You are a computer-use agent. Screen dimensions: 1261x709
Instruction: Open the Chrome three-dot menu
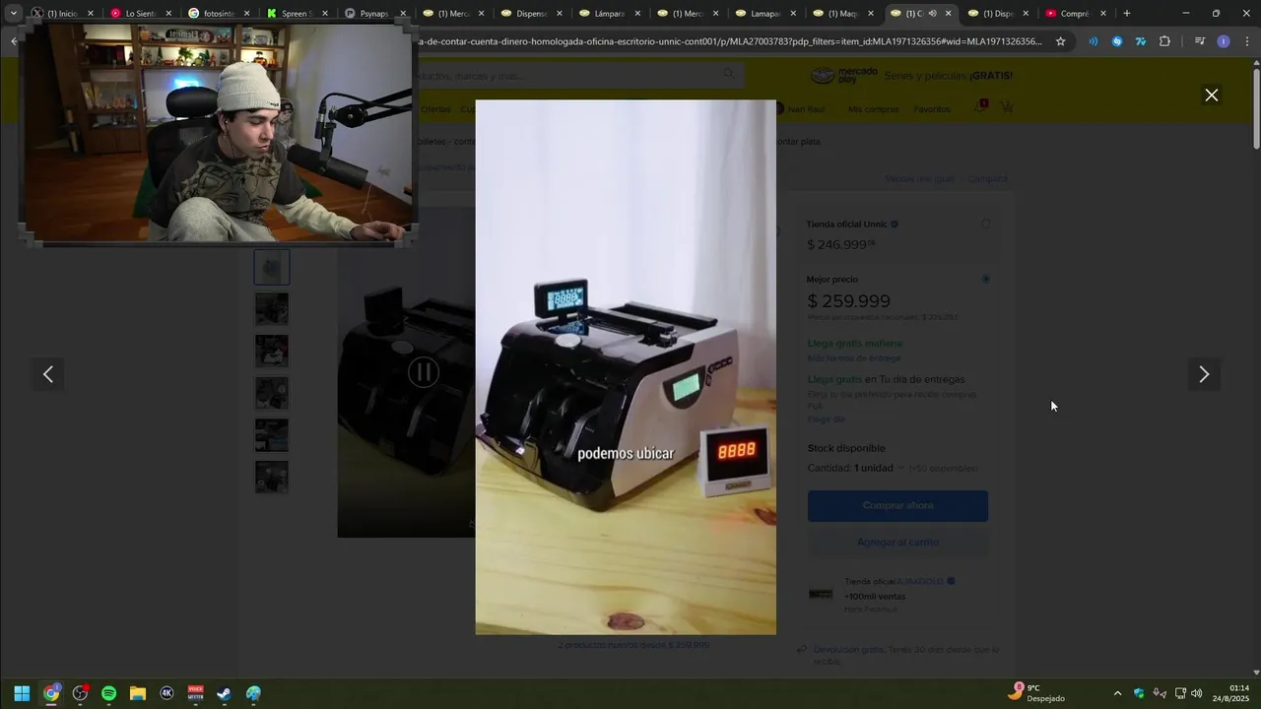(x=1246, y=41)
